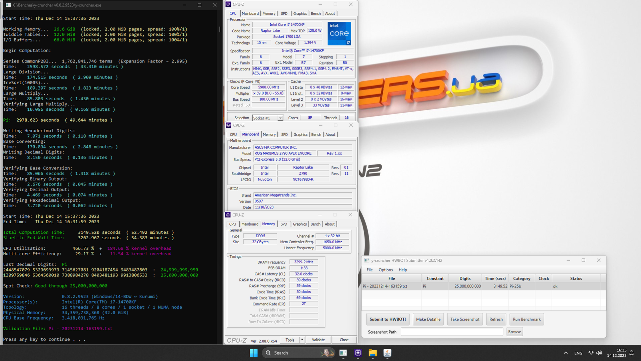Open Graphics tab in top CPU-Z window
The width and height of the screenshot is (641, 361).
click(x=300, y=13)
